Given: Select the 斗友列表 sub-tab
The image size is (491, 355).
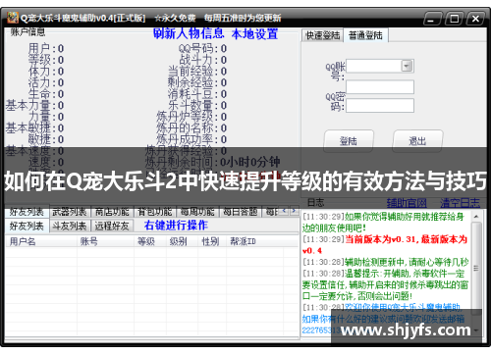Looking at the screenshot, I should (70, 226).
